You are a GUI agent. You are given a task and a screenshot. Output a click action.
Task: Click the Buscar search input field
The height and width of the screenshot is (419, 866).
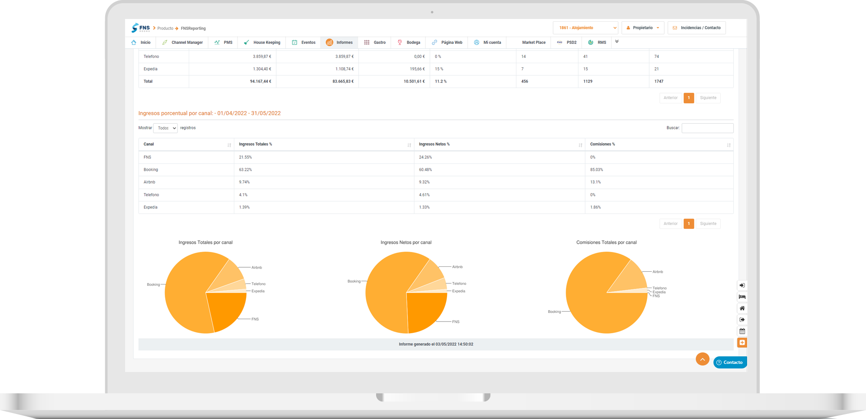(x=707, y=128)
